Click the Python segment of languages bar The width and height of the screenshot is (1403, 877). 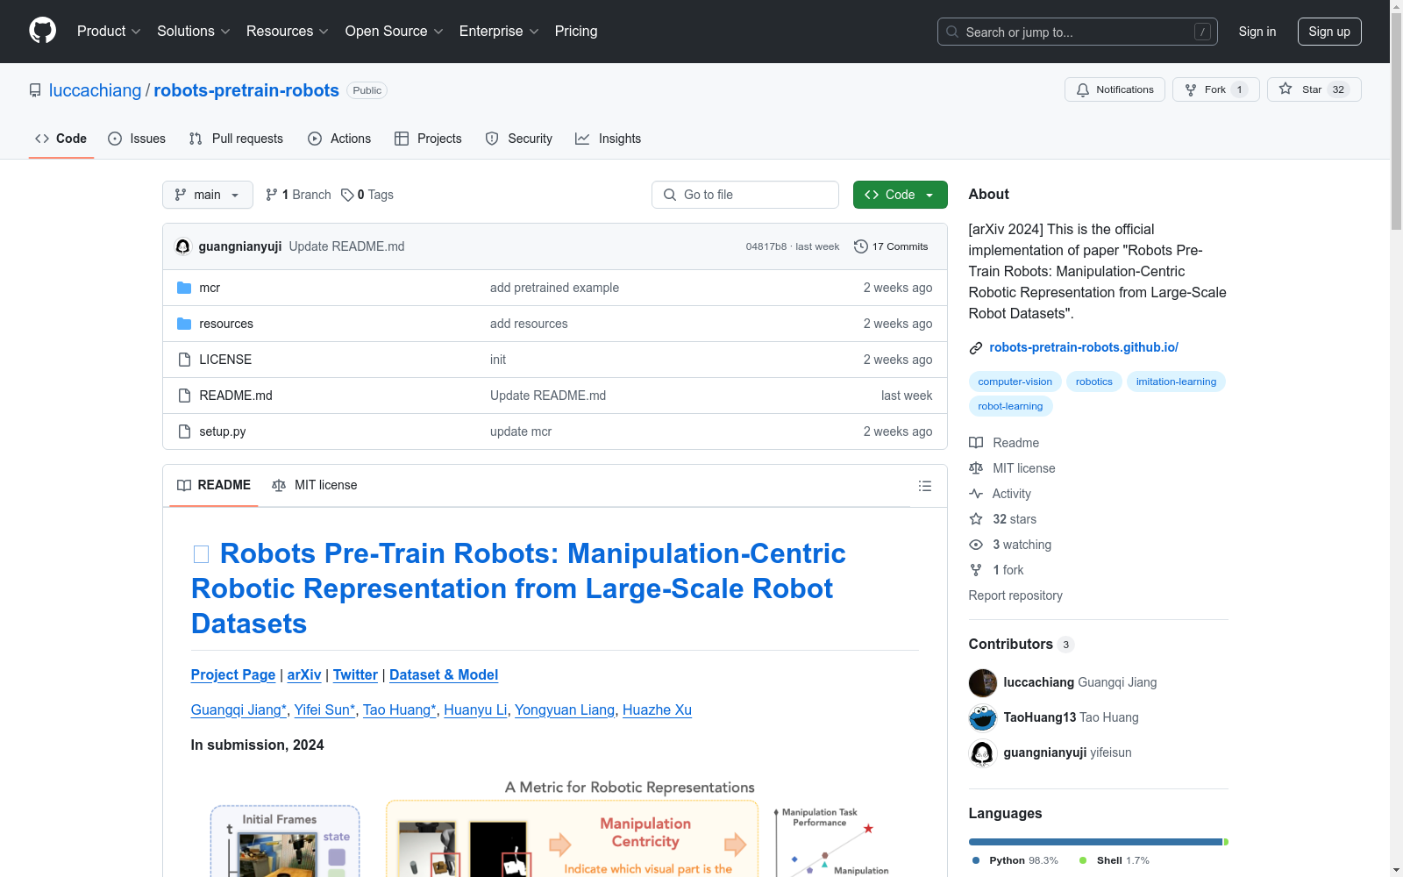pyautogui.click(x=1095, y=842)
